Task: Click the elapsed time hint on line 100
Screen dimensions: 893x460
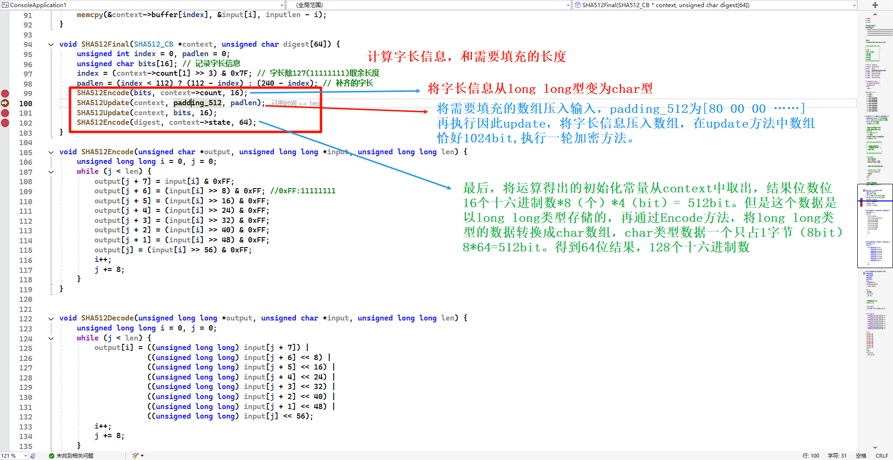Action: pyautogui.click(x=295, y=103)
